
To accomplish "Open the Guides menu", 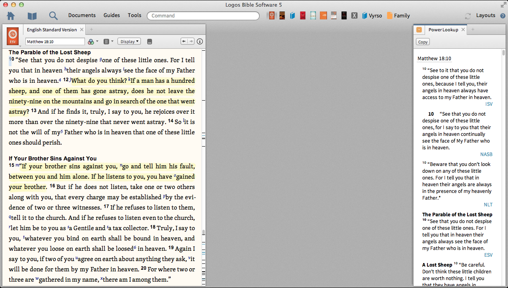I will (112, 15).
